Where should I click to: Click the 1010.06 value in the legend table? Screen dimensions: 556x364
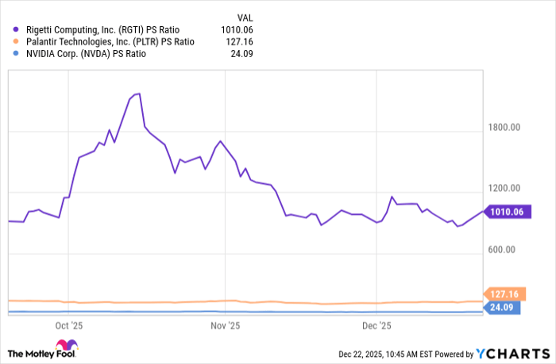tap(237, 30)
